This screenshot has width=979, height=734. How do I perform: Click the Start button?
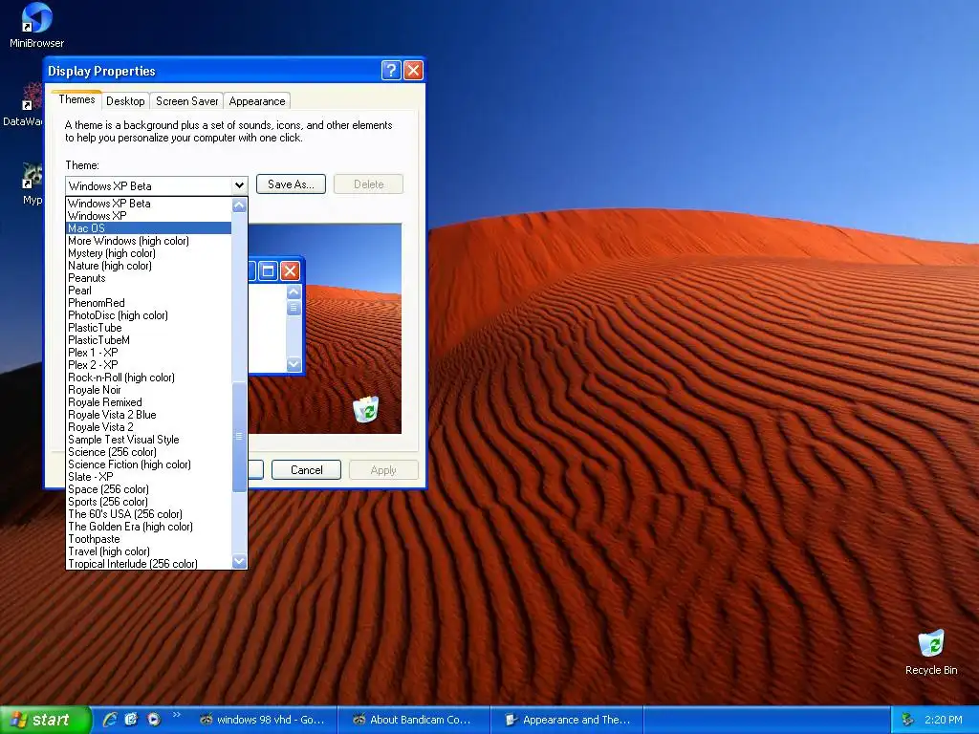coord(45,720)
